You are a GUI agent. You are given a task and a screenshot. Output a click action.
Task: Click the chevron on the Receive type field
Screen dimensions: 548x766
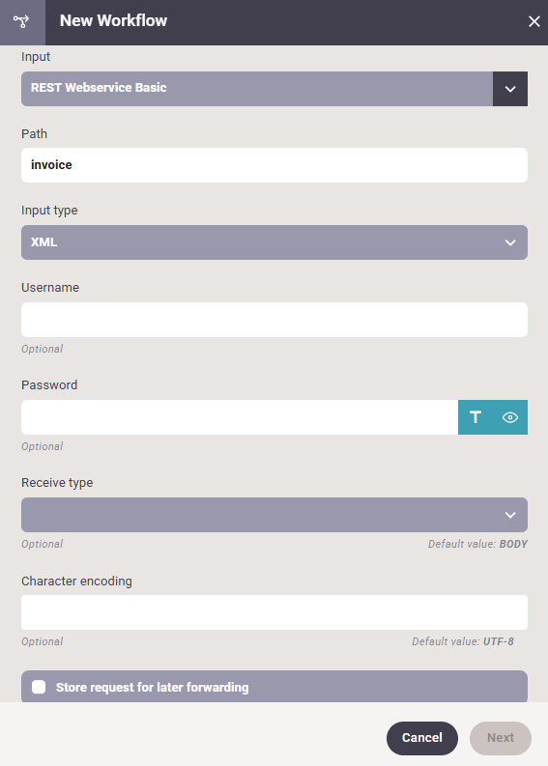pos(510,515)
